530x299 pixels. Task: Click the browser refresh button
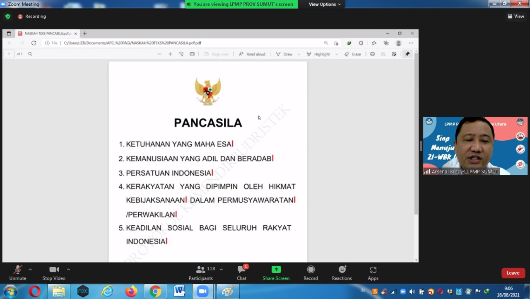point(34,43)
